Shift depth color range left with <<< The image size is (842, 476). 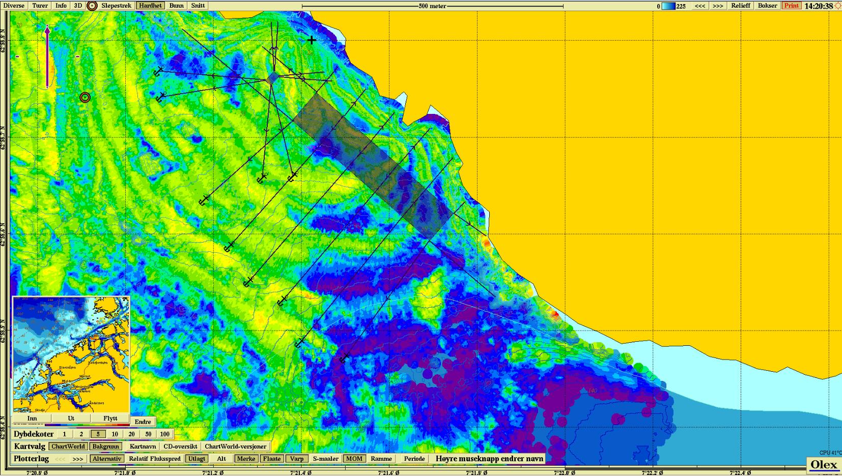coord(700,6)
